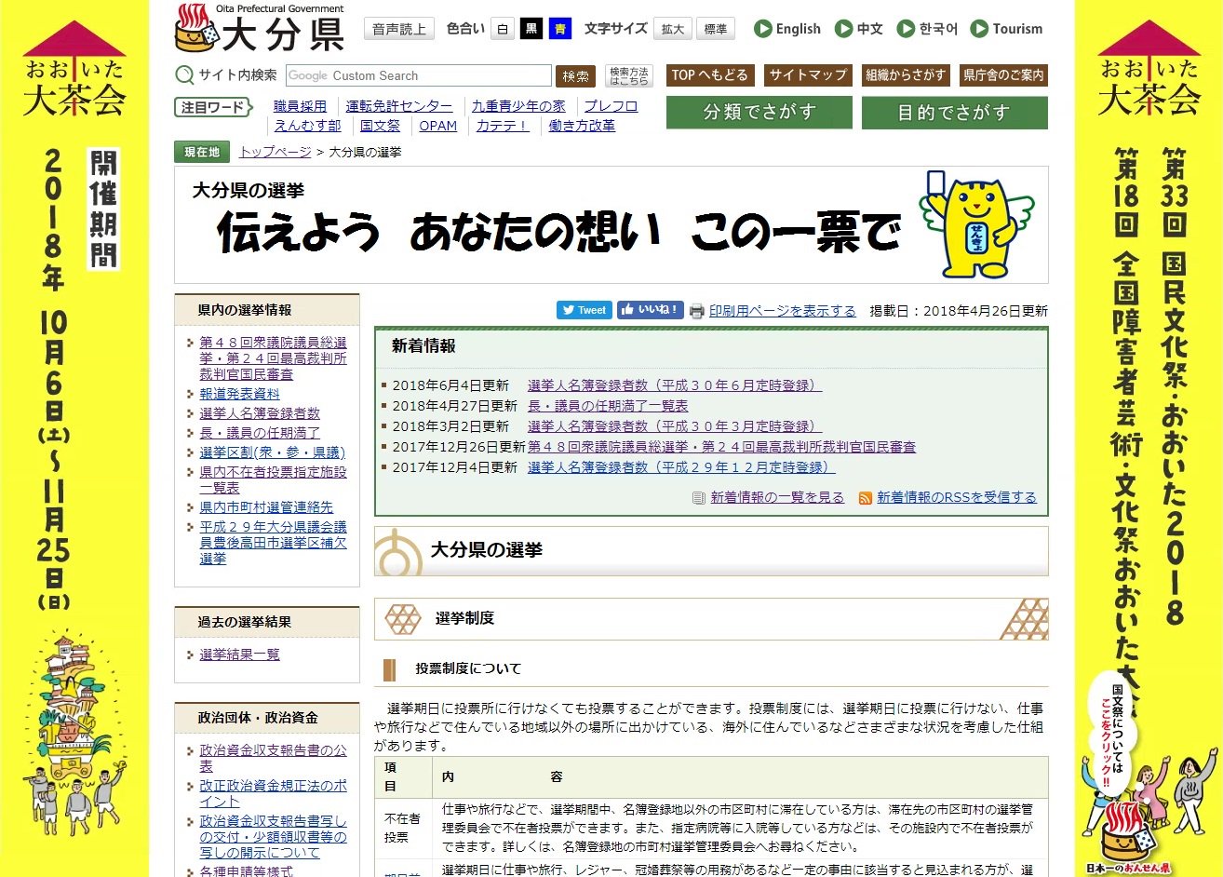The width and height of the screenshot is (1223, 877).
Task: Click the magnifier icon next to サイト内検索
Action: point(183,74)
